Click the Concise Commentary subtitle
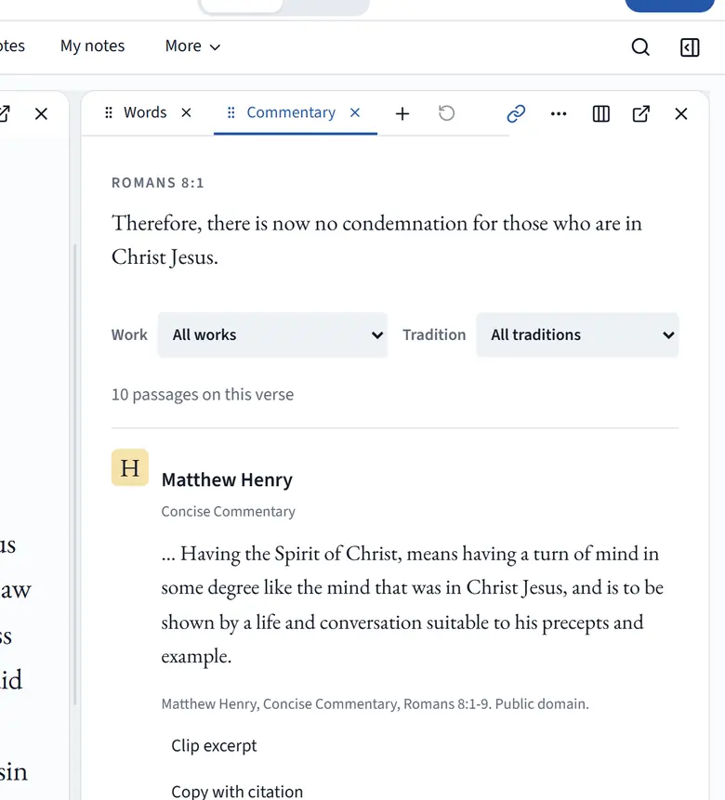The image size is (725, 800). click(x=229, y=511)
